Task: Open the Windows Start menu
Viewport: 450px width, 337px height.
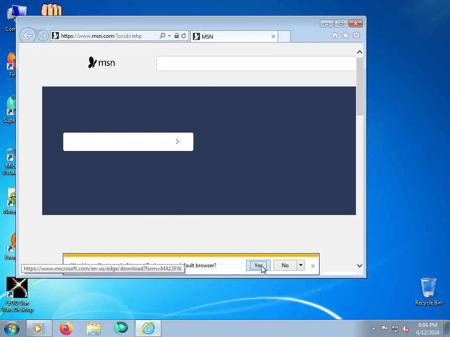Action: (x=12, y=328)
